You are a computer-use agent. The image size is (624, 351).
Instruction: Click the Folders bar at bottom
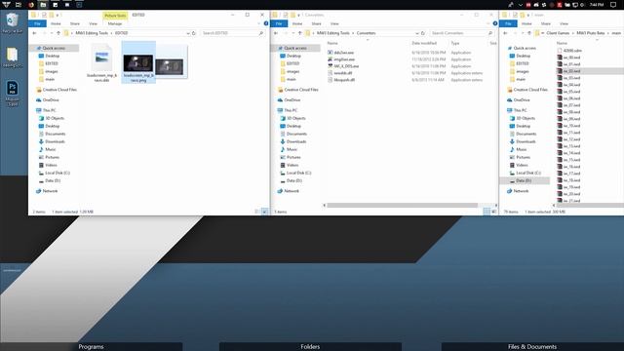point(310,347)
